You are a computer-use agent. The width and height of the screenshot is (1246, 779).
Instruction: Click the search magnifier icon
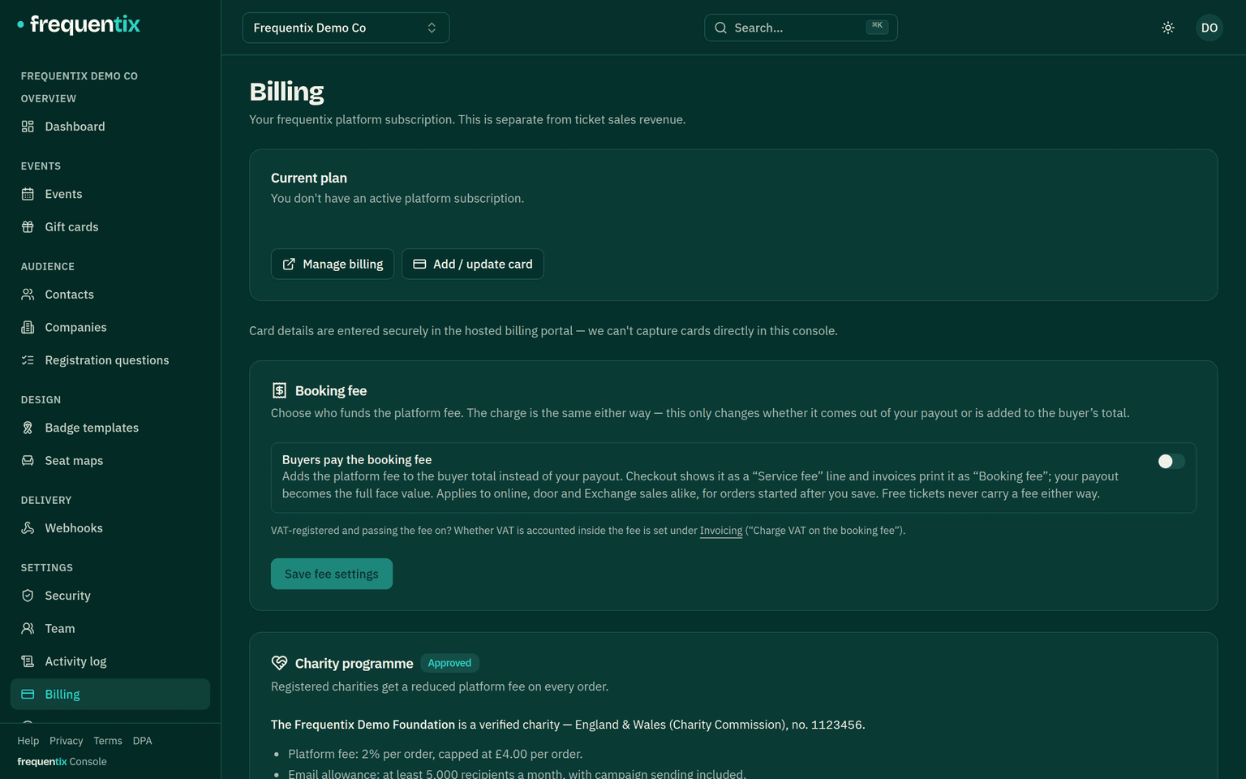click(720, 28)
